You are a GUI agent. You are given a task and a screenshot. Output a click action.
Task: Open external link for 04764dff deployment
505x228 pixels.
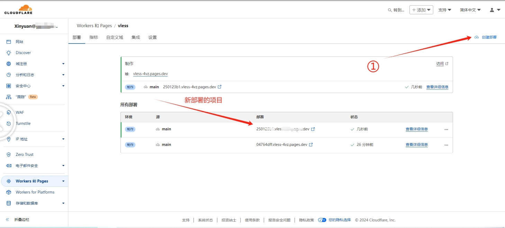tap(311, 145)
